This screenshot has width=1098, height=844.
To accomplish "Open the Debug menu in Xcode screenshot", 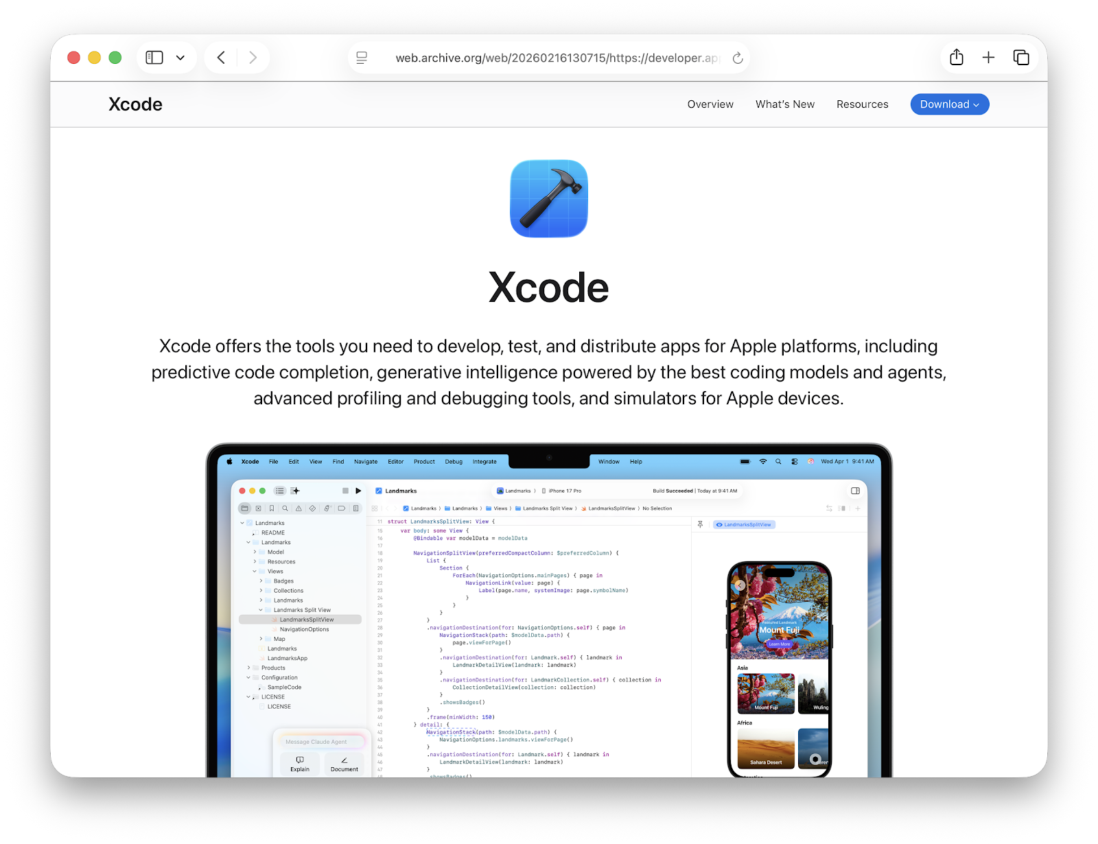I will (x=454, y=462).
